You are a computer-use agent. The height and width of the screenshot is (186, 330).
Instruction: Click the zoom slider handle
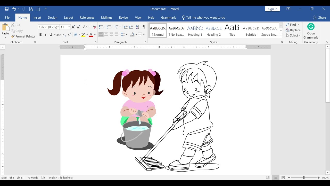click(304, 178)
